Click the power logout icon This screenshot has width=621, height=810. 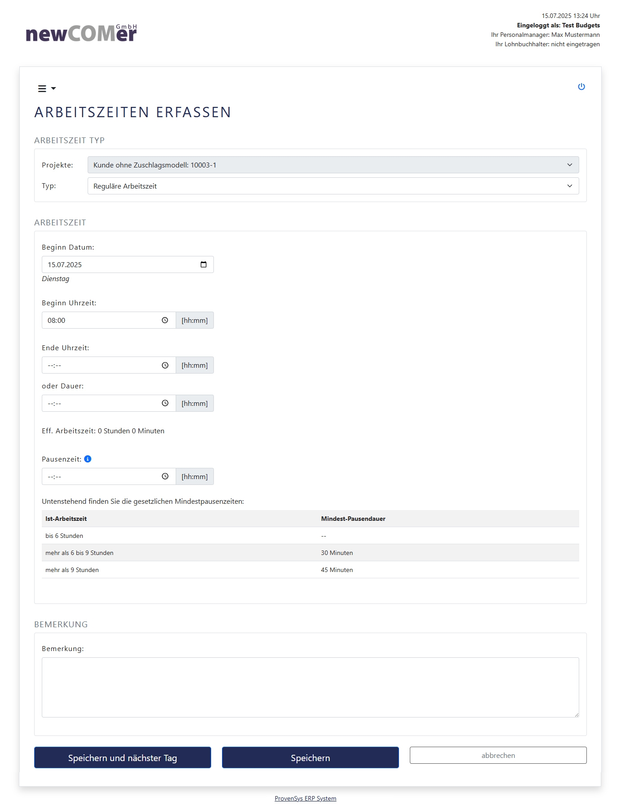click(x=581, y=87)
